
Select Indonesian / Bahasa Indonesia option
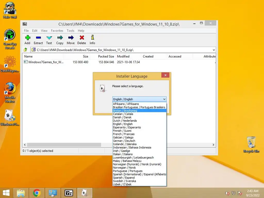tap(139, 147)
